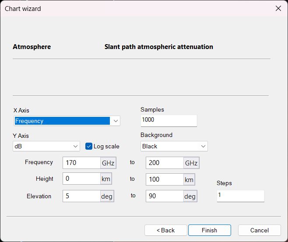Focus the Frequency end value field
Image resolution: width=288 pixels, height=242 pixels.
165,163
